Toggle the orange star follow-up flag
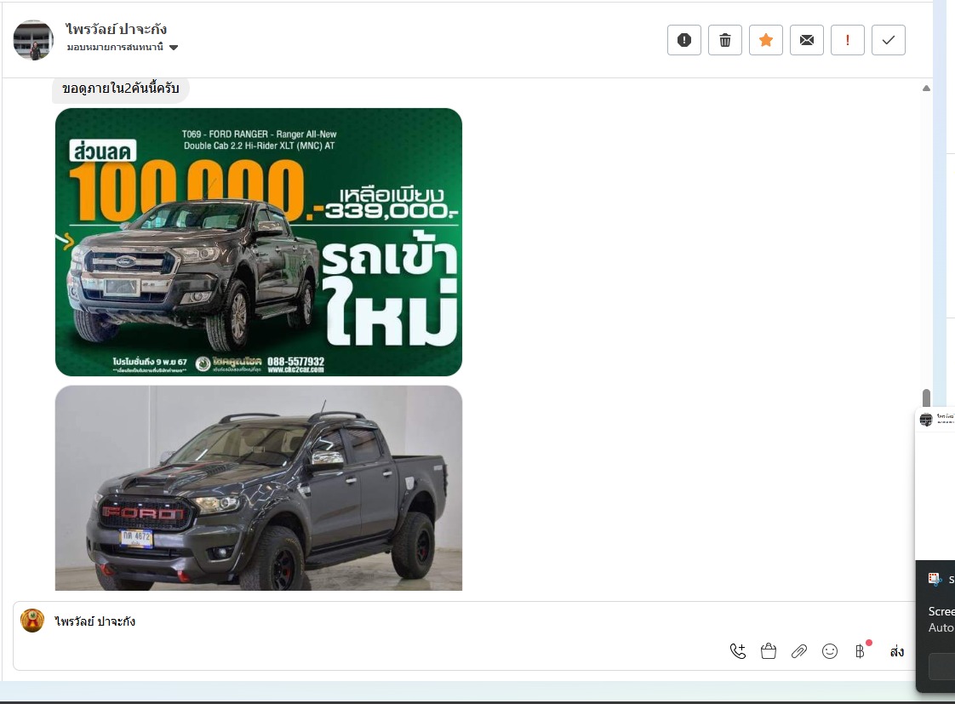Viewport: 955px width, 704px height. (x=766, y=40)
